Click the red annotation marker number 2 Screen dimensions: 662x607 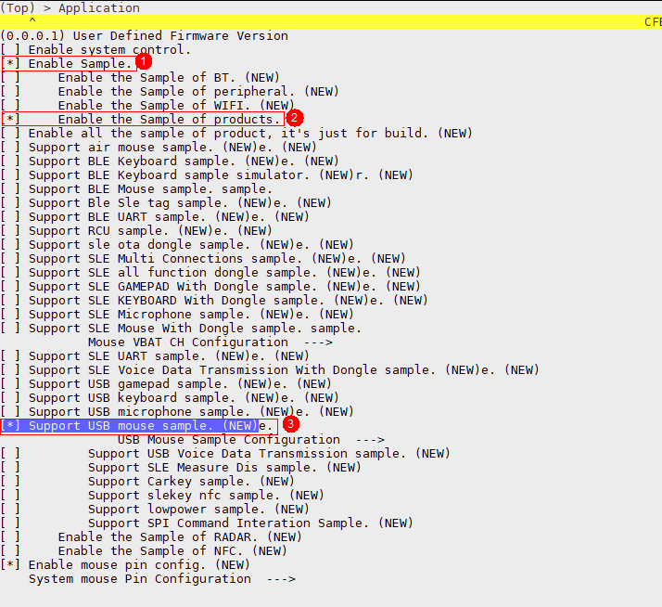click(x=294, y=118)
